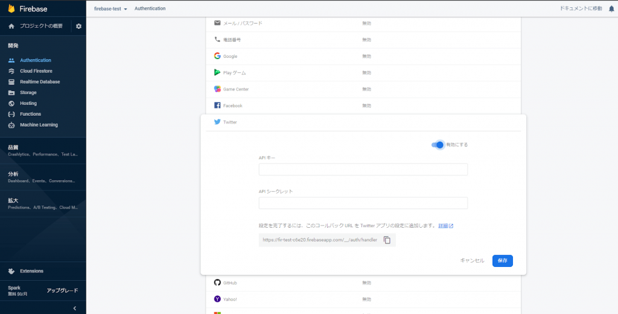Click the Spark plan label
This screenshot has width=618, height=314.
click(x=14, y=288)
